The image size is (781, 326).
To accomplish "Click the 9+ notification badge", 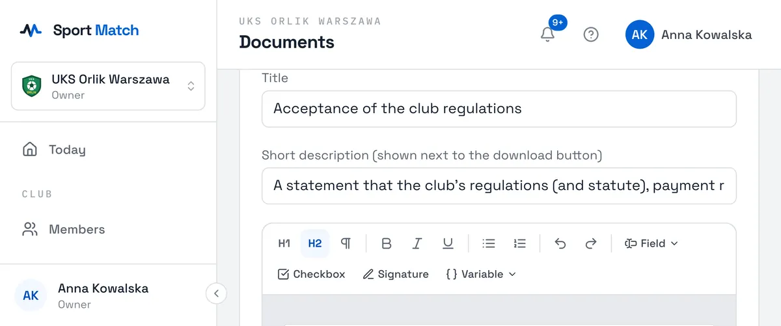I will (558, 22).
